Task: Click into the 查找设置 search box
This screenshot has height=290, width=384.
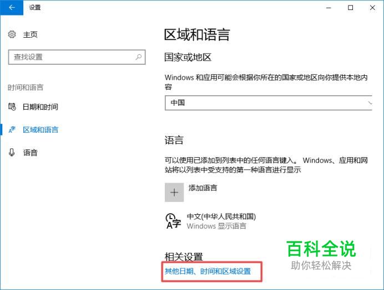Action: click(x=77, y=57)
